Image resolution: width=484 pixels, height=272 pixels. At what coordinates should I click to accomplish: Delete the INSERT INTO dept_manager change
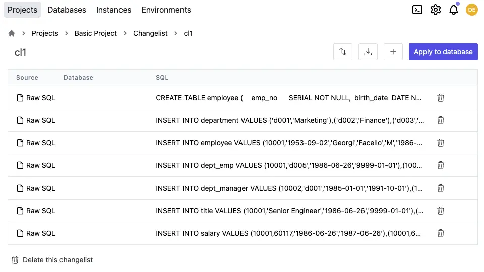[x=440, y=188]
